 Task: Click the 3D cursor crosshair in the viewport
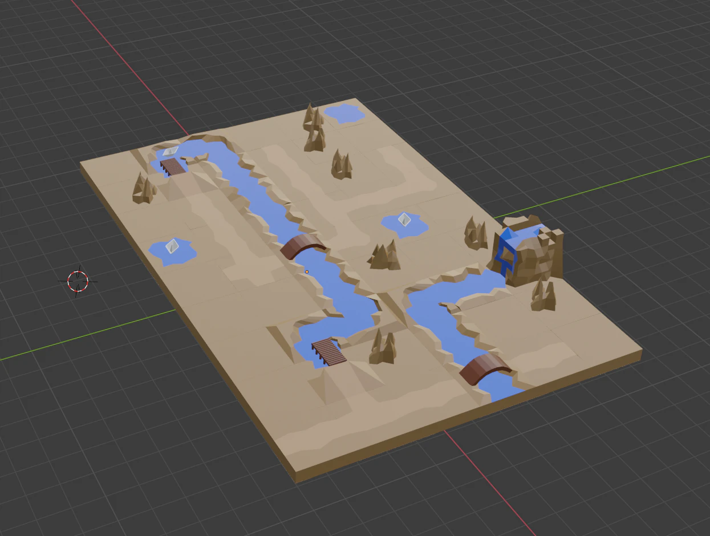click(78, 281)
